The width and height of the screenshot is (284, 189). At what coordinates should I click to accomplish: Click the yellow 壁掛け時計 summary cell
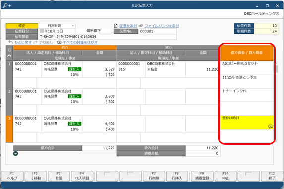tap(246, 122)
